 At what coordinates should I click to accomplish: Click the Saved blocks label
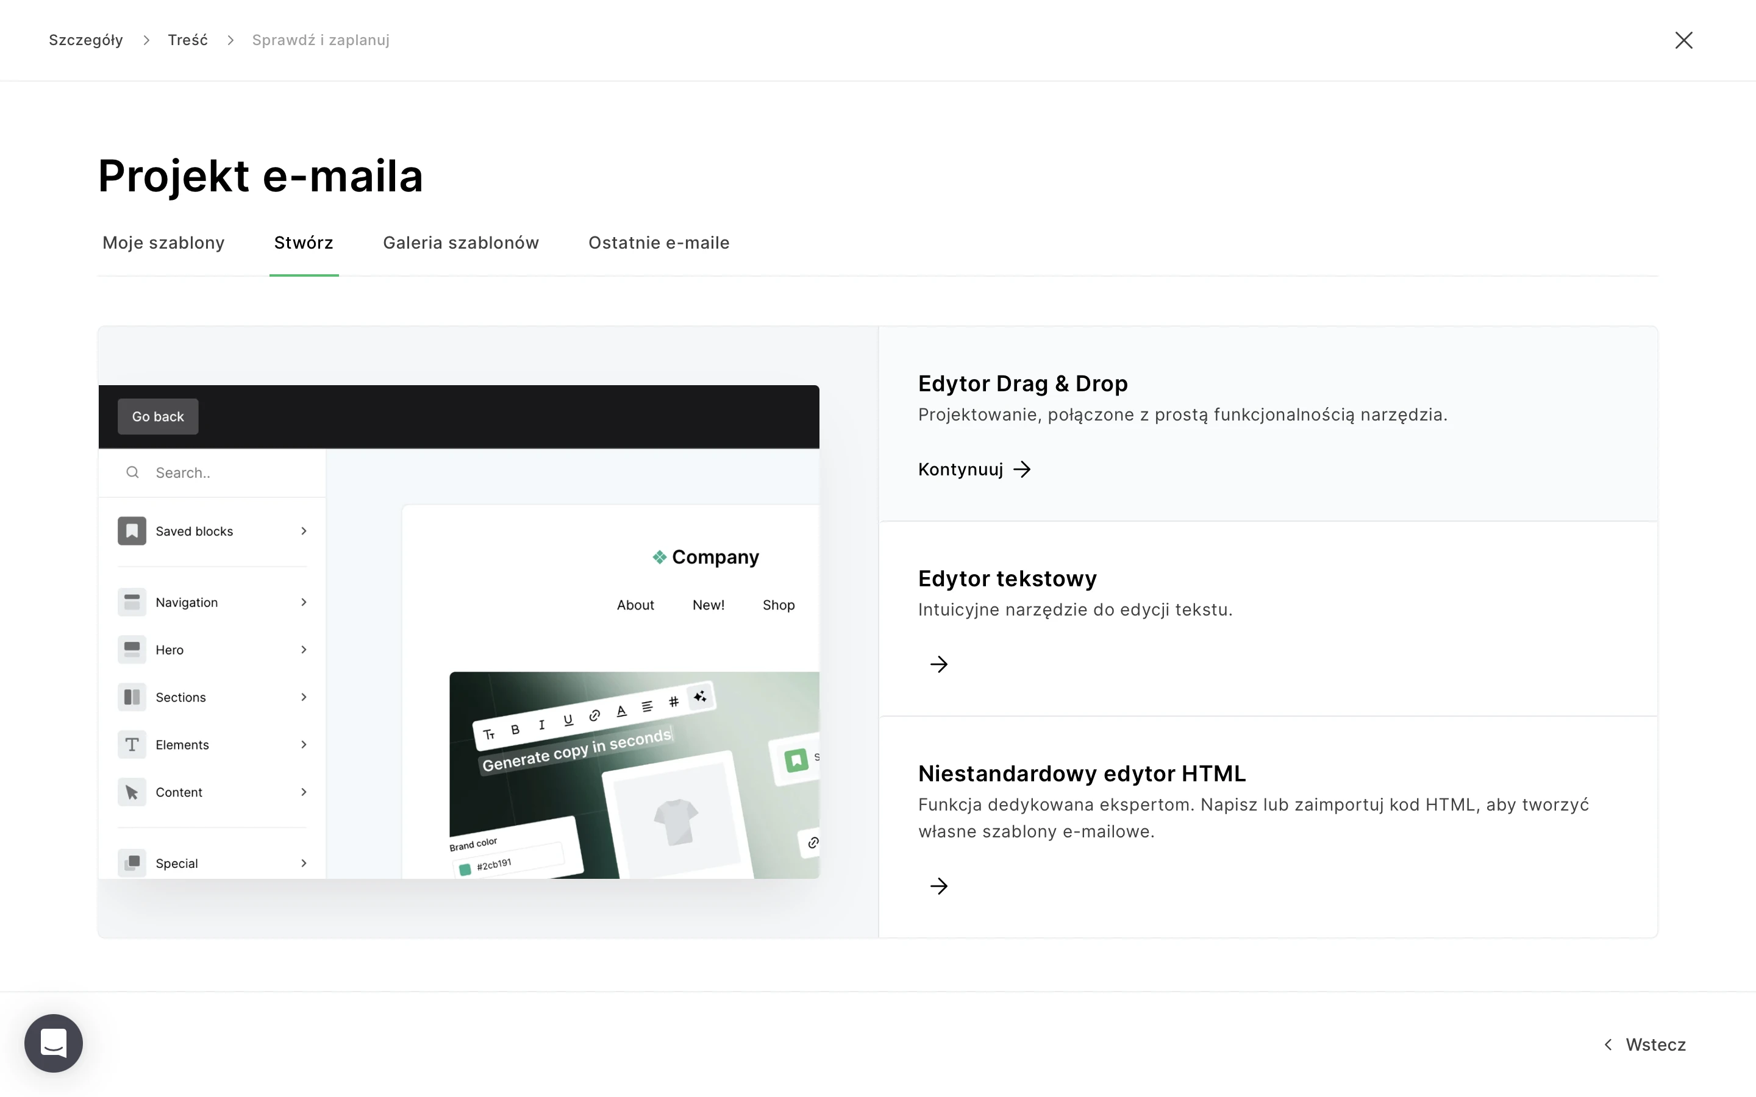(195, 531)
